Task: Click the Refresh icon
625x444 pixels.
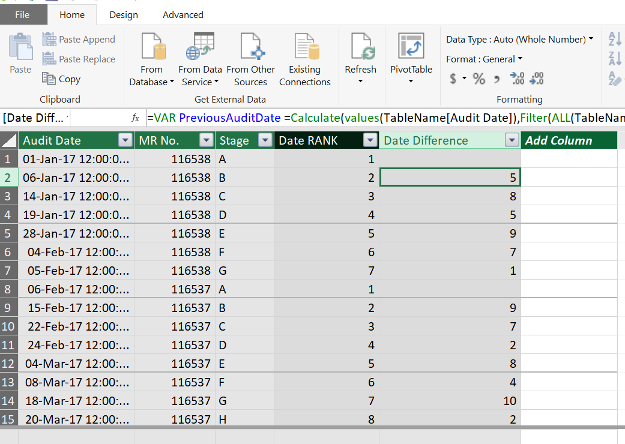Action: (363, 46)
